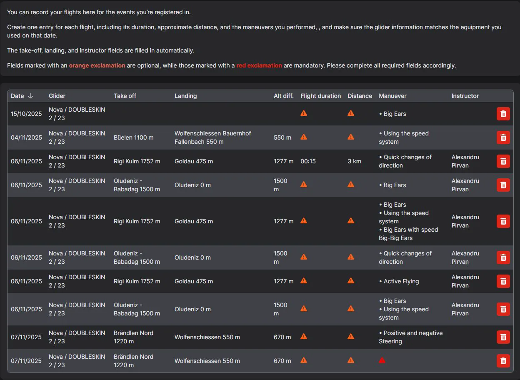
Task: Click distance warning in Oludeniz Quick changes row
Action: coord(351,257)
